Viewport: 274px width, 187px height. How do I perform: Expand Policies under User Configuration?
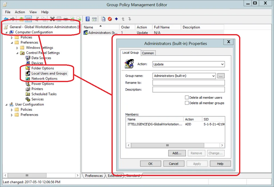pos(12,110)
